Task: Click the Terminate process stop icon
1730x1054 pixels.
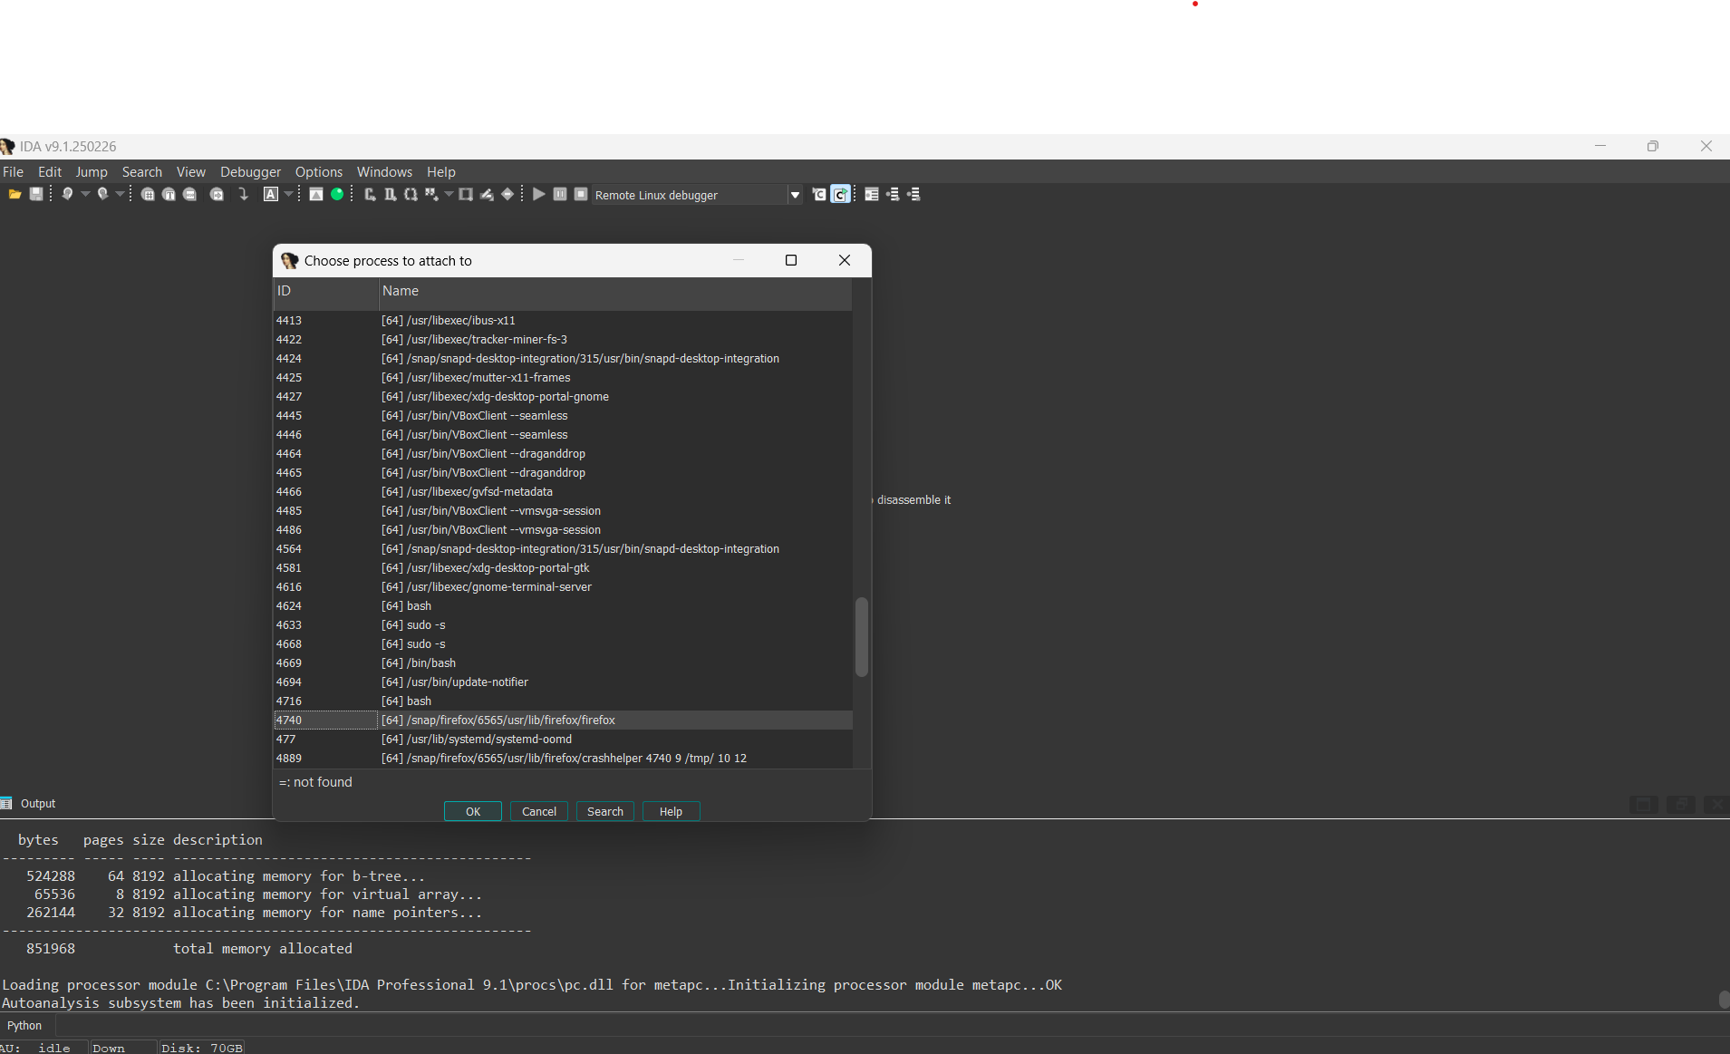Action: coord(581,194)
